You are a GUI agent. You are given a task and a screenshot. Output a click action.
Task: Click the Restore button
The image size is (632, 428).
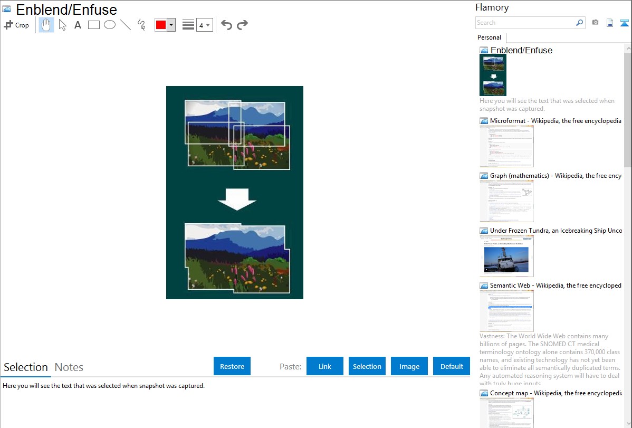pyautogui.click(x=232, y=366)
